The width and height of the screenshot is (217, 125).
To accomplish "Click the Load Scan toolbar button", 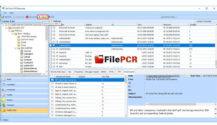I will (19, 17).
